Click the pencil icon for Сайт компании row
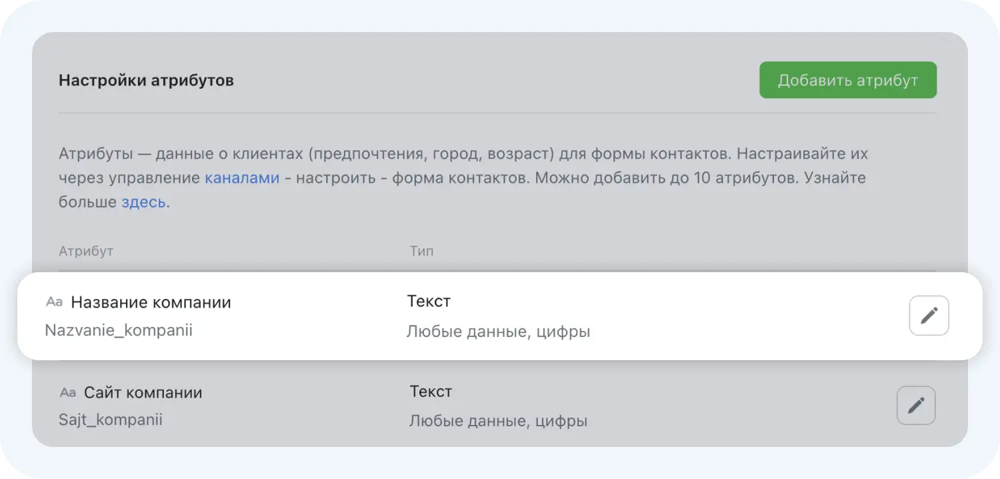This screenshot has width=1000, height=479. coord(916,405)
